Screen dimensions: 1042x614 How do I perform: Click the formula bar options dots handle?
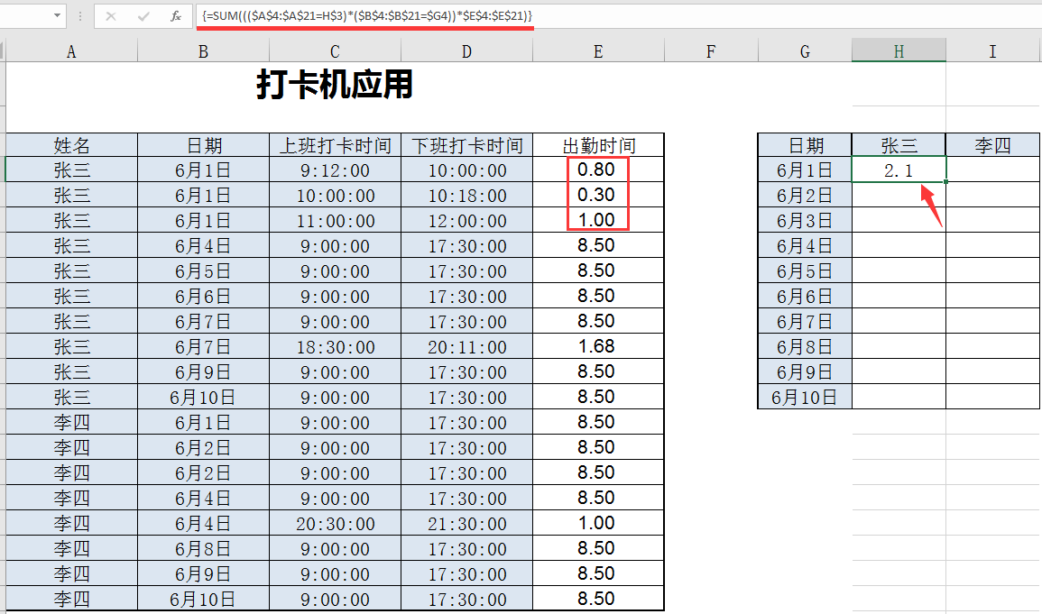79,16
